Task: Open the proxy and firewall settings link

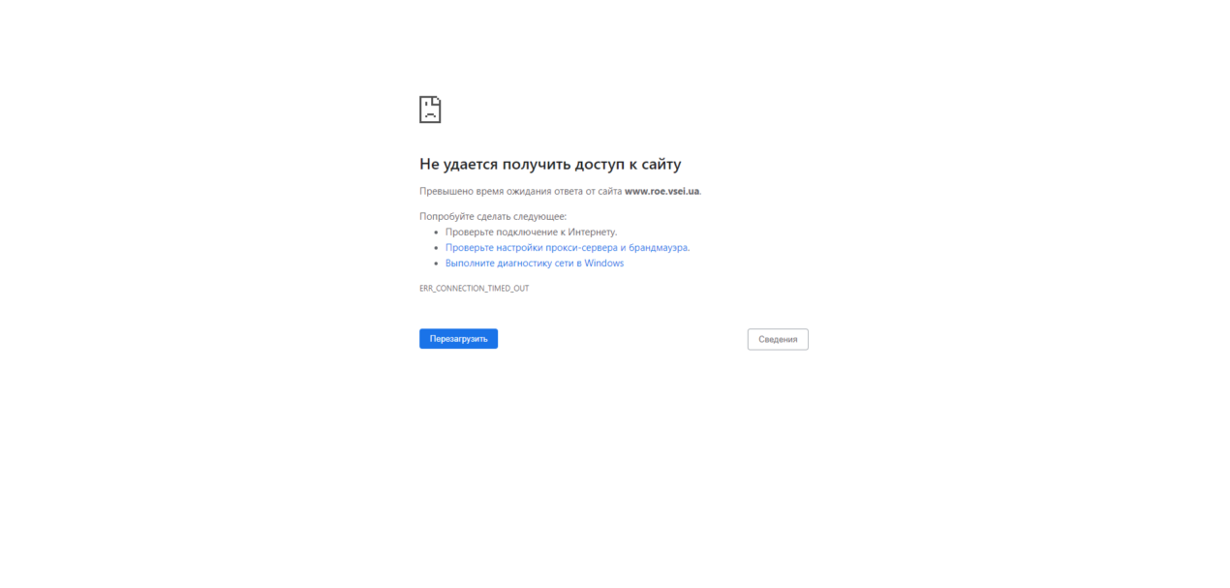Action: tap(567, 247)
